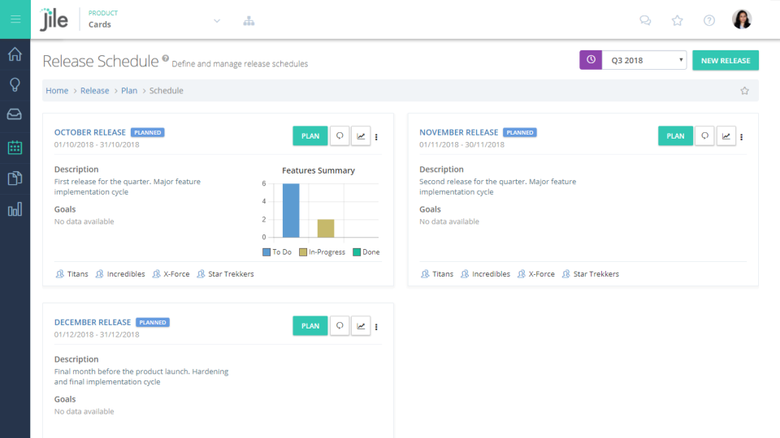
Task: Click the New Release button
Action: tap(726, 60)
